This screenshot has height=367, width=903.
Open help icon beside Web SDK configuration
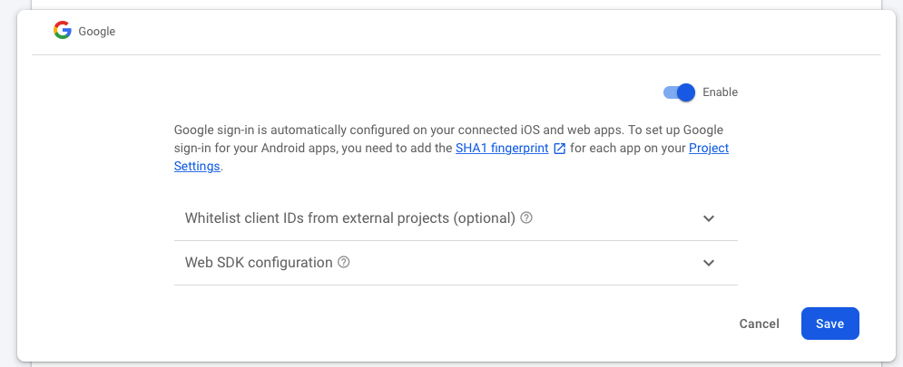(x=344, y=263)
